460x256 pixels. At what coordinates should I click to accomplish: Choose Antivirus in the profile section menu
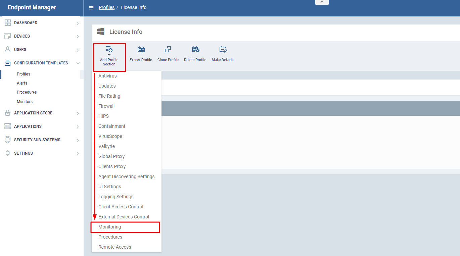point(107,76)
